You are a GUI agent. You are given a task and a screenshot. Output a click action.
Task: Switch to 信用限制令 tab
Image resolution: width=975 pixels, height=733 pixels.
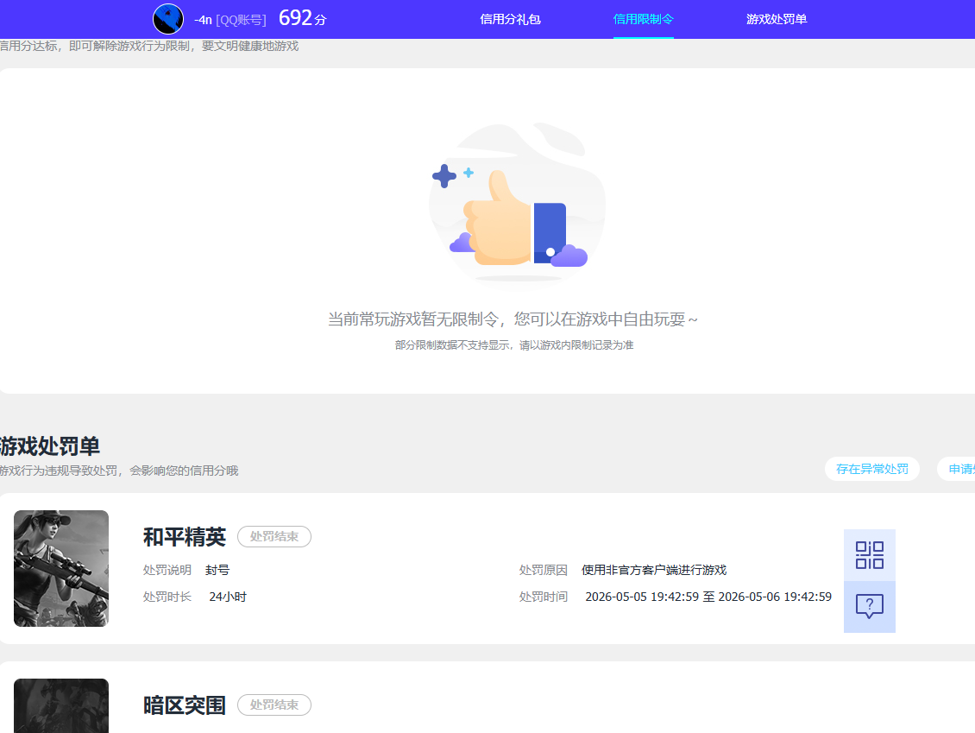643,19
